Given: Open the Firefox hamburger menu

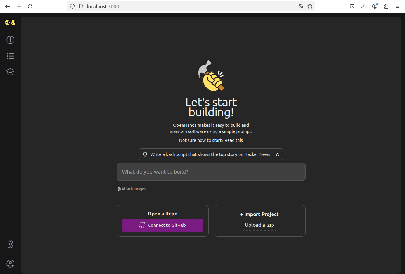Looking at the screenshot, I should pyautogui.click(x=397, y=6).
